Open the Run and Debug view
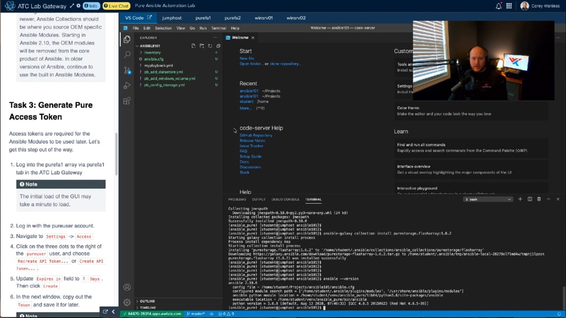 [x=127, y=85]
